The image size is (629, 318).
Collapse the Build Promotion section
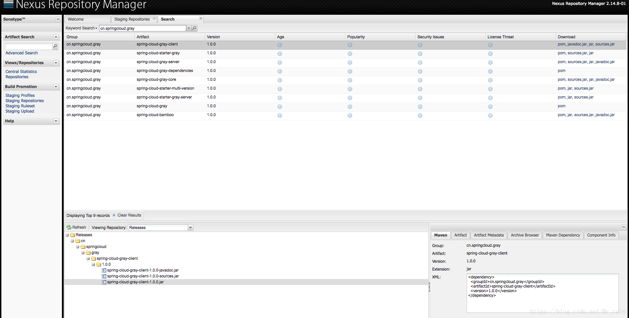pyautogui.click(x=56, y=87)
